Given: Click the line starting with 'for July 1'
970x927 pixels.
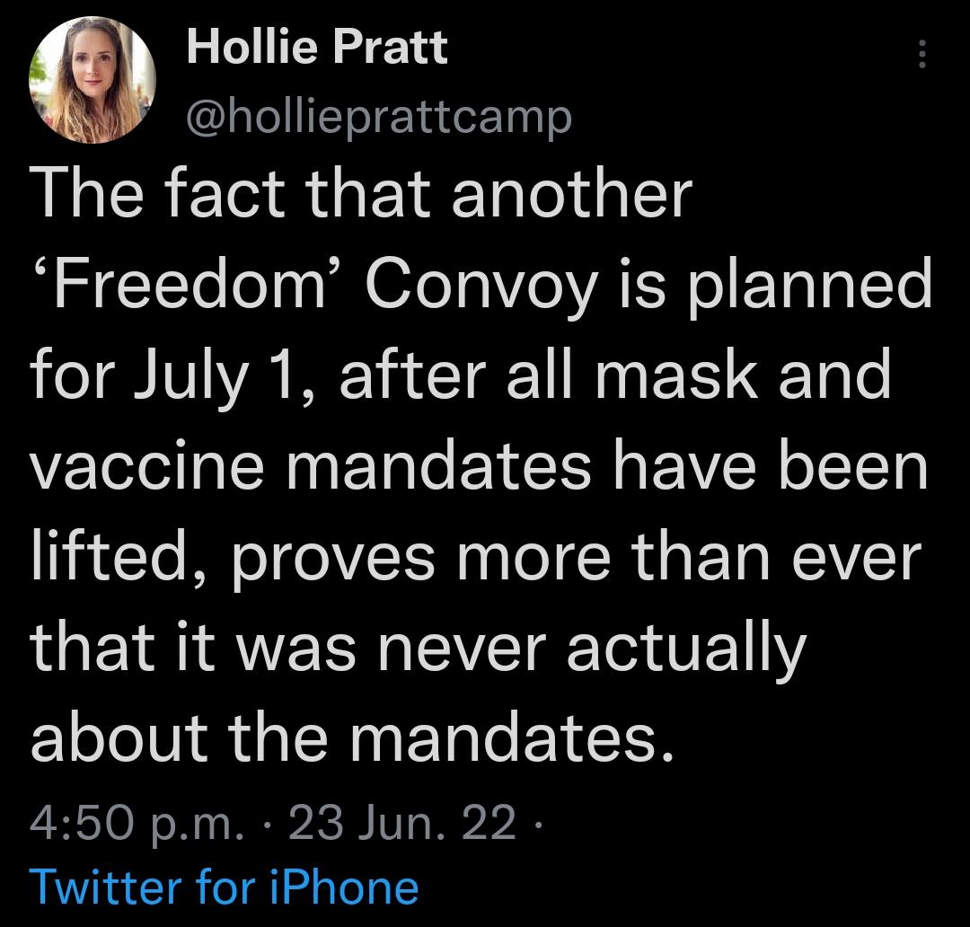Looking at the screenshot, I should (458, 371).
